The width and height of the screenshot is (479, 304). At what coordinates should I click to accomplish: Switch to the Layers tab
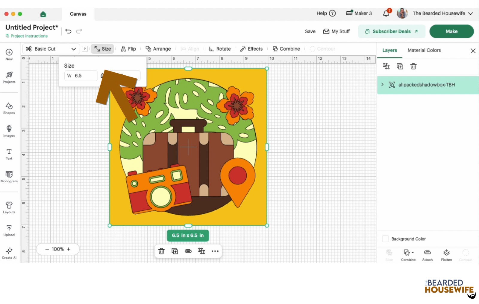click(x=389, y=50)
